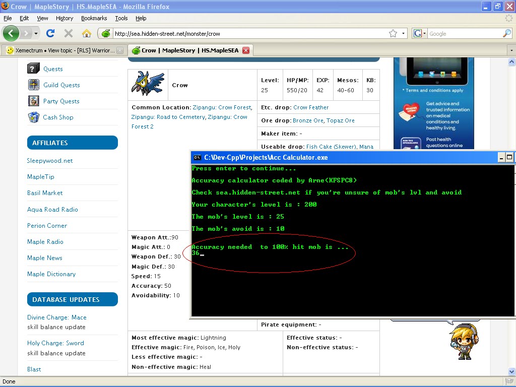516x387 pixels.
Task: Click the Guild Quests icon
Action: [34, 85]
